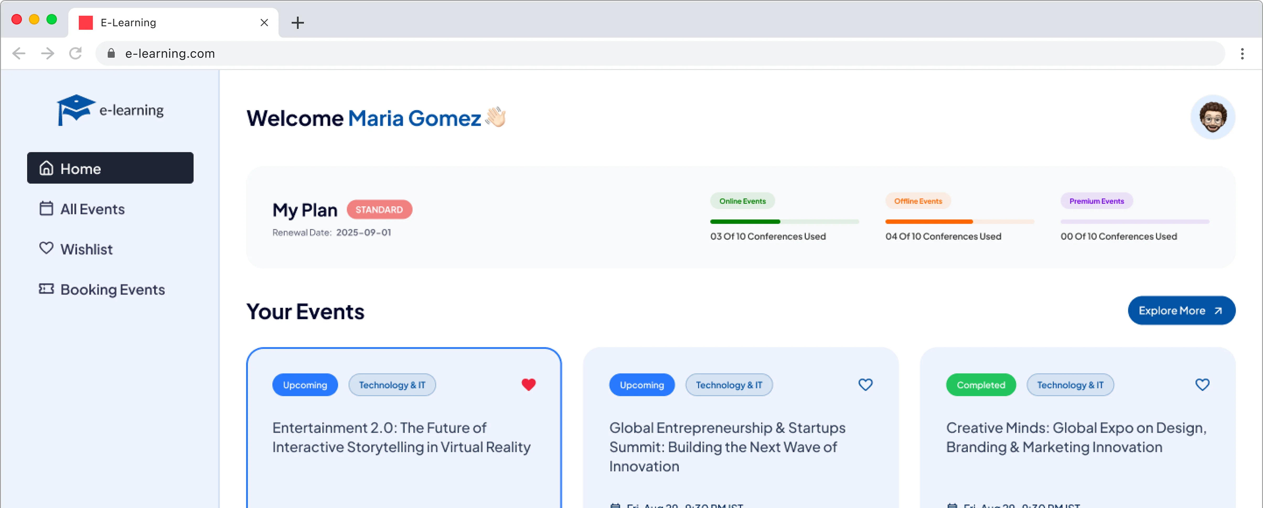Click the Explore More button
This screenshot has height=508, width=1263.
pyautogui.click(x=1181, y=310)
